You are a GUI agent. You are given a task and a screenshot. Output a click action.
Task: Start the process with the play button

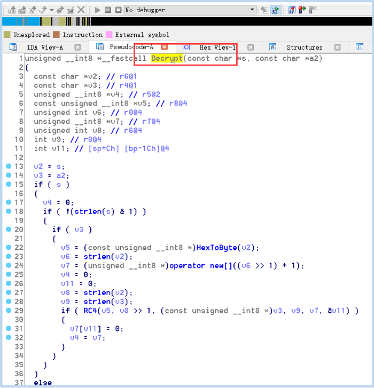tap(97, 10)
